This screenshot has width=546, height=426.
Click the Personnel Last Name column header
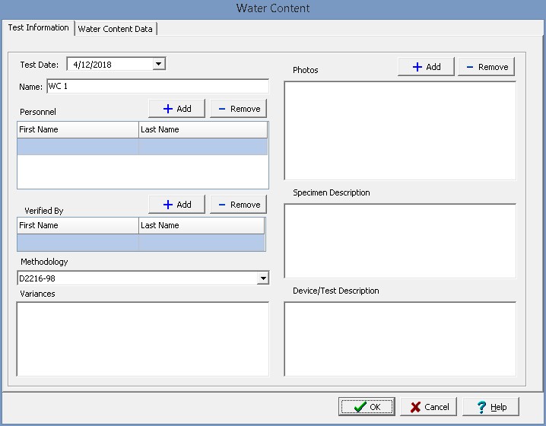tap(203, 130)
